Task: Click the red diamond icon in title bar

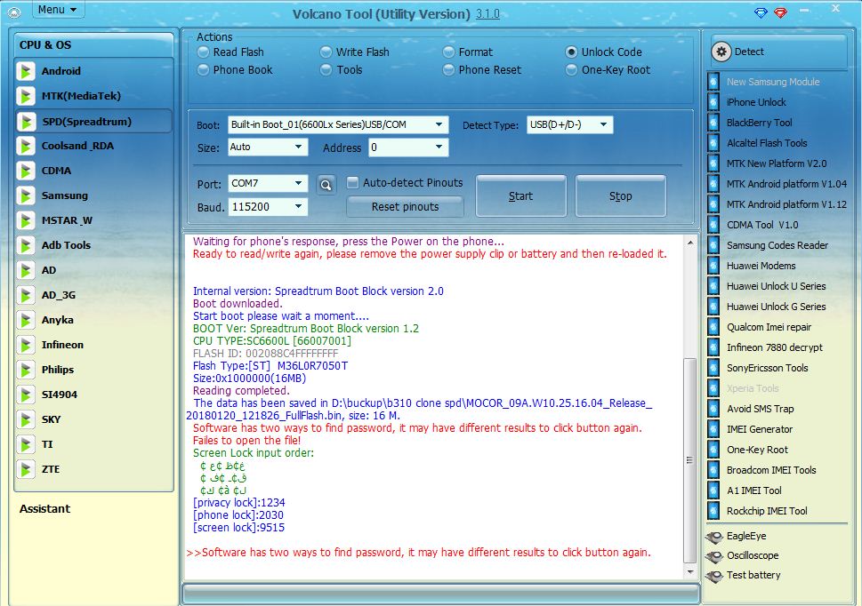Action: [781, 12]
